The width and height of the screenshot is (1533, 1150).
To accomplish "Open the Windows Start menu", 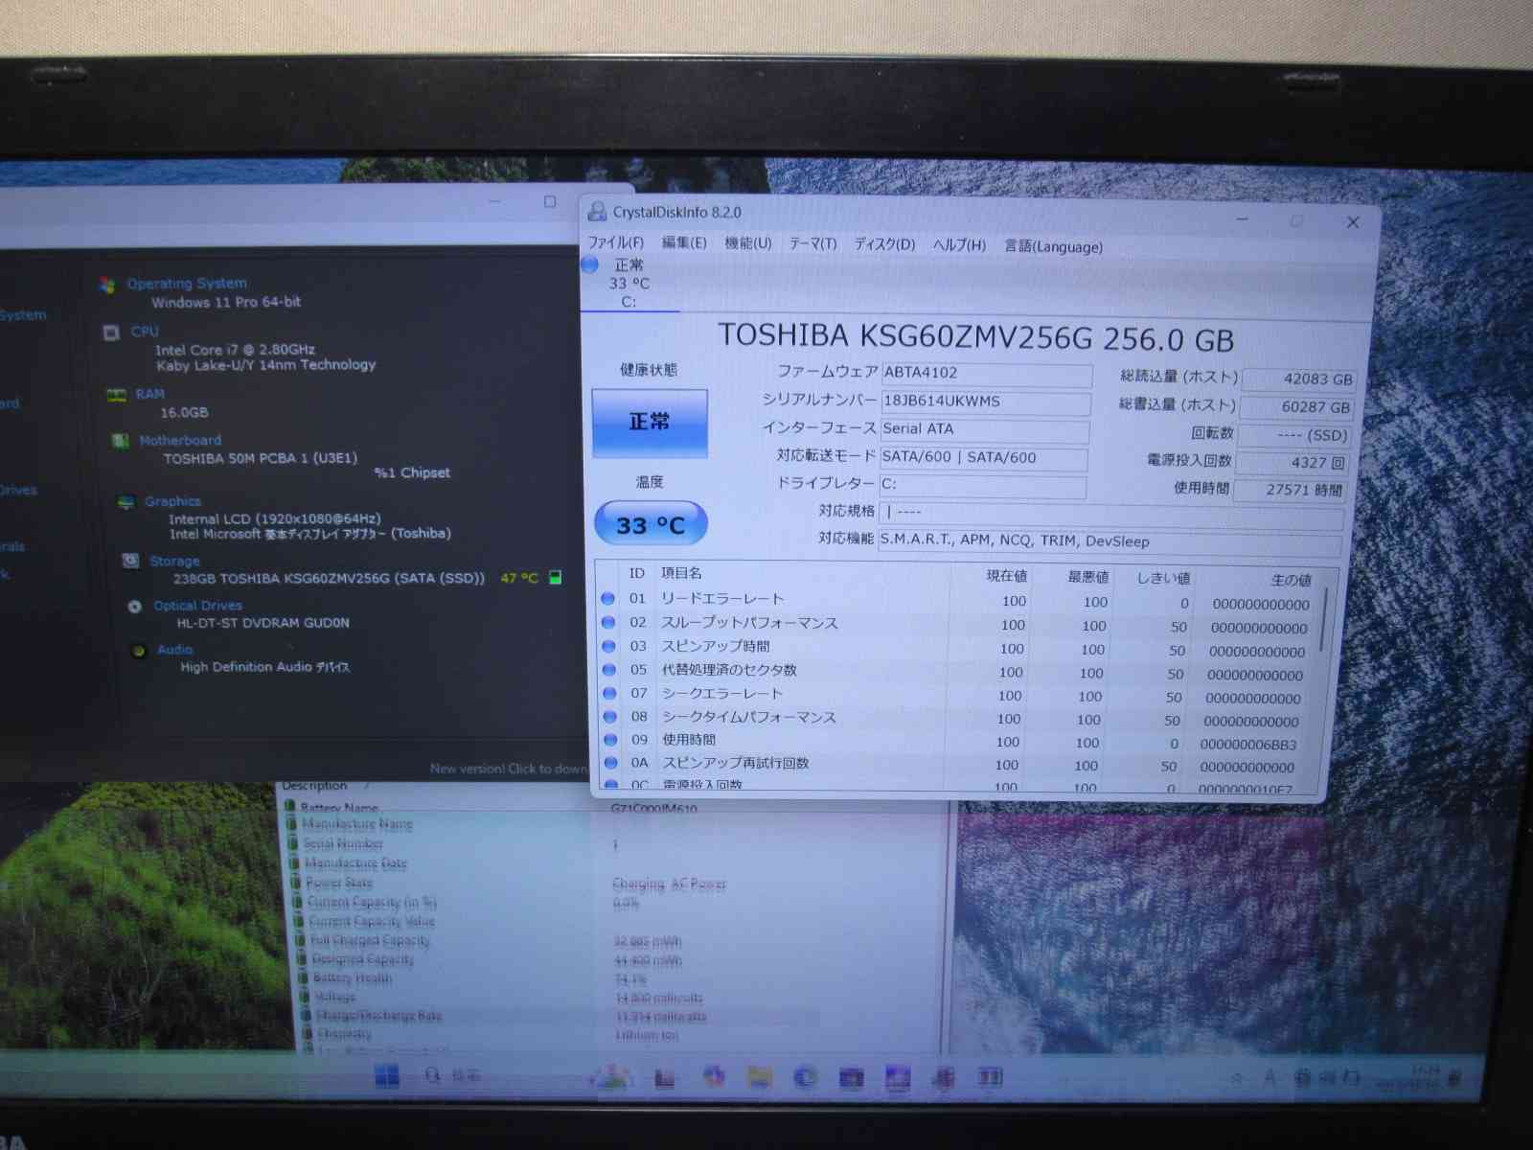I will coord(387,1076).
